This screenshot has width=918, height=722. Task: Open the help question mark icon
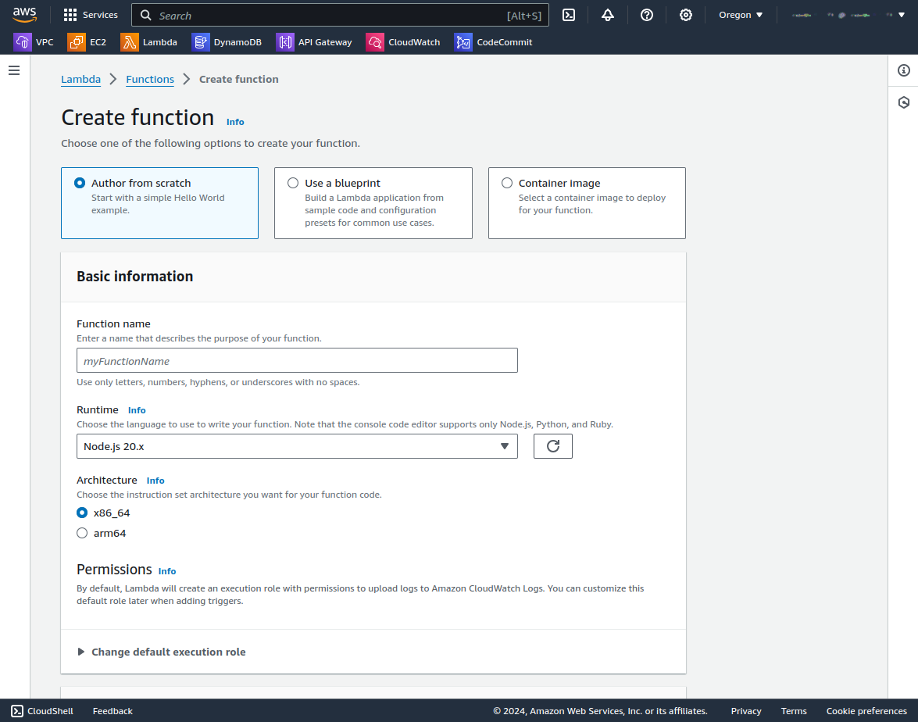point(646,15)
